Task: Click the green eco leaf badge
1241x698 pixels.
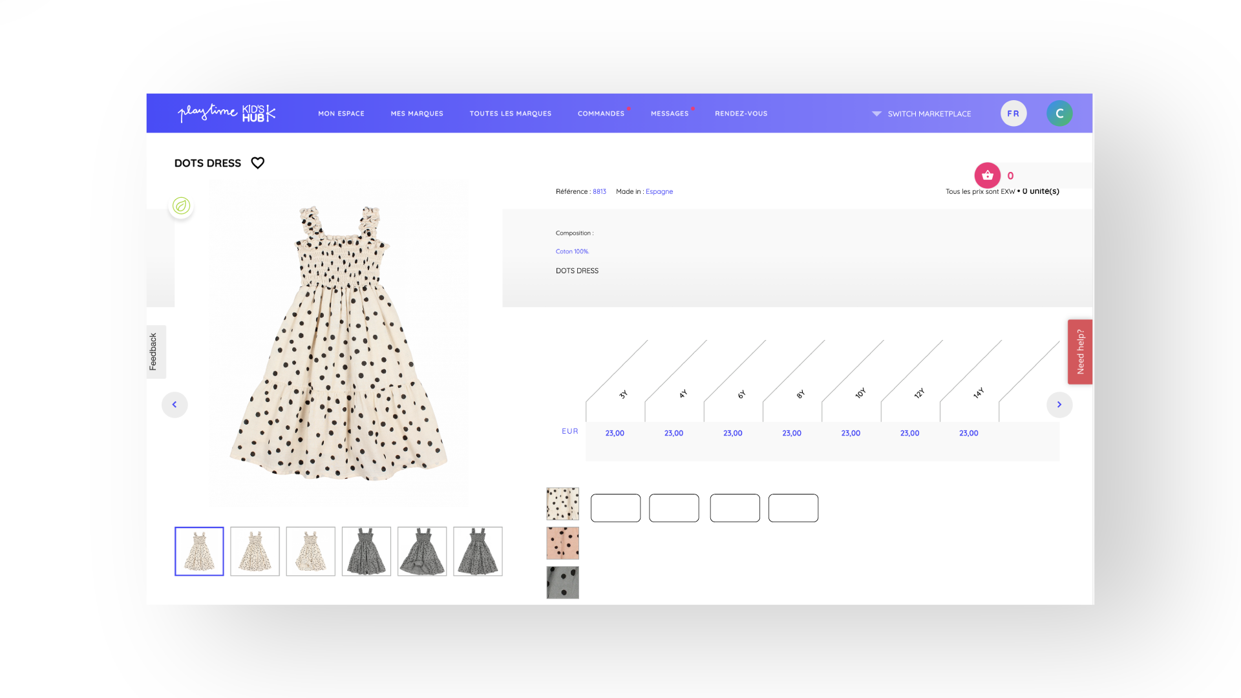Action: pos(182,206)
